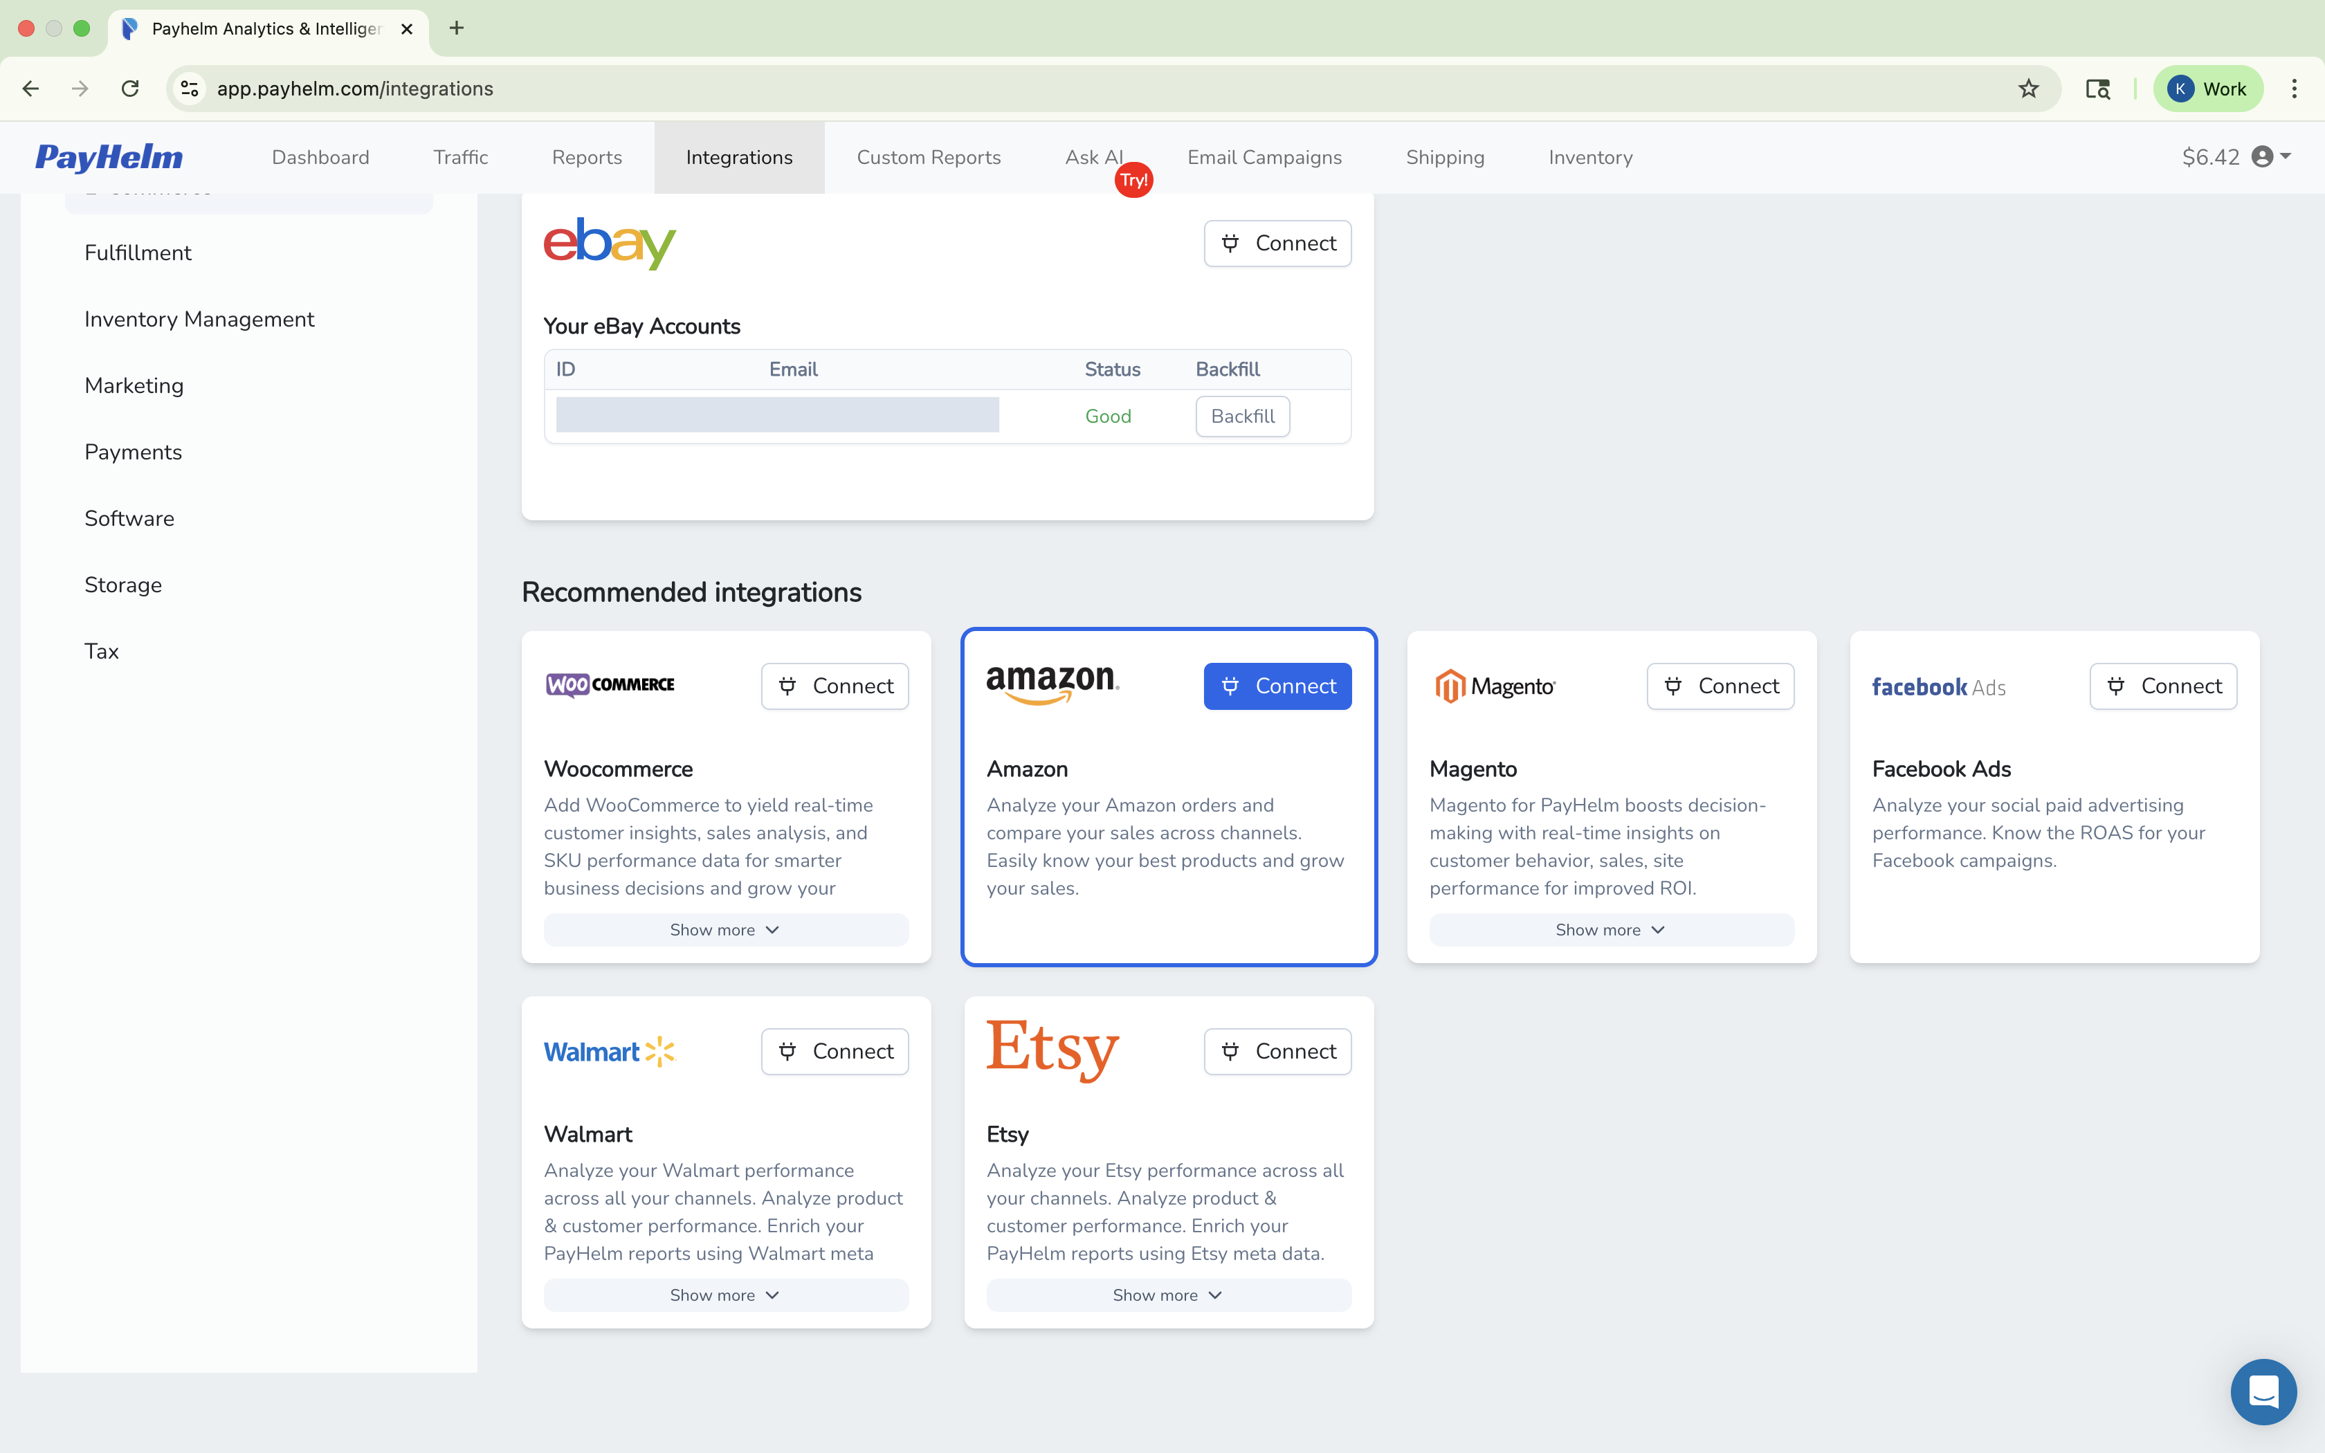Click the Magento logo
The width and height of the screenshot is (2325, 1453).
(x=1493, y=685)
